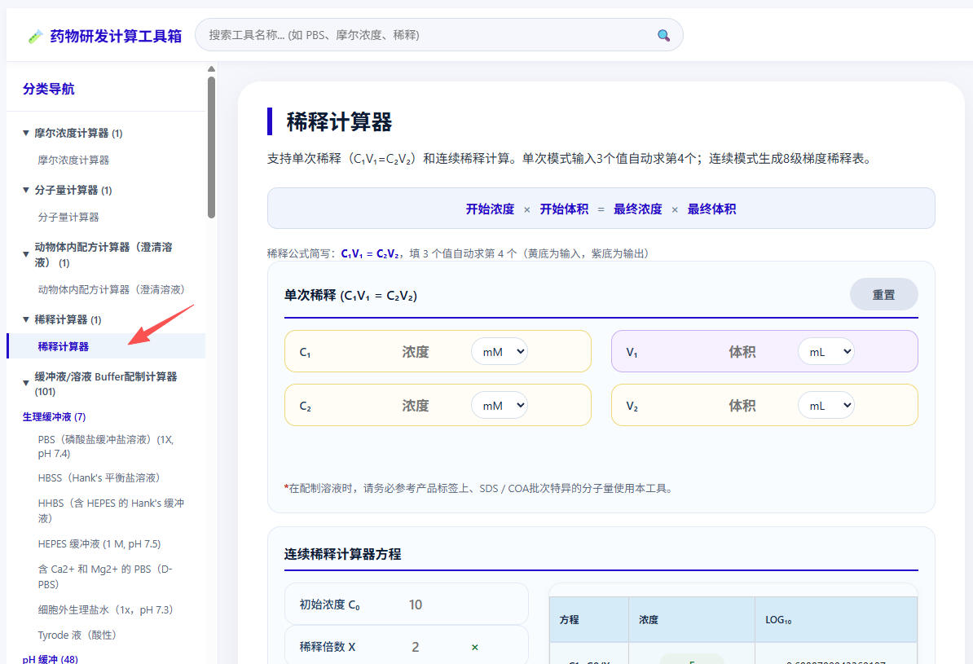Click 最终体积 in the formula bar

(x=711, y=209)
